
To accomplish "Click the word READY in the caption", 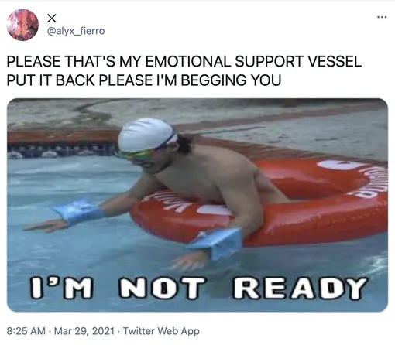I will [x=300, y=289].
